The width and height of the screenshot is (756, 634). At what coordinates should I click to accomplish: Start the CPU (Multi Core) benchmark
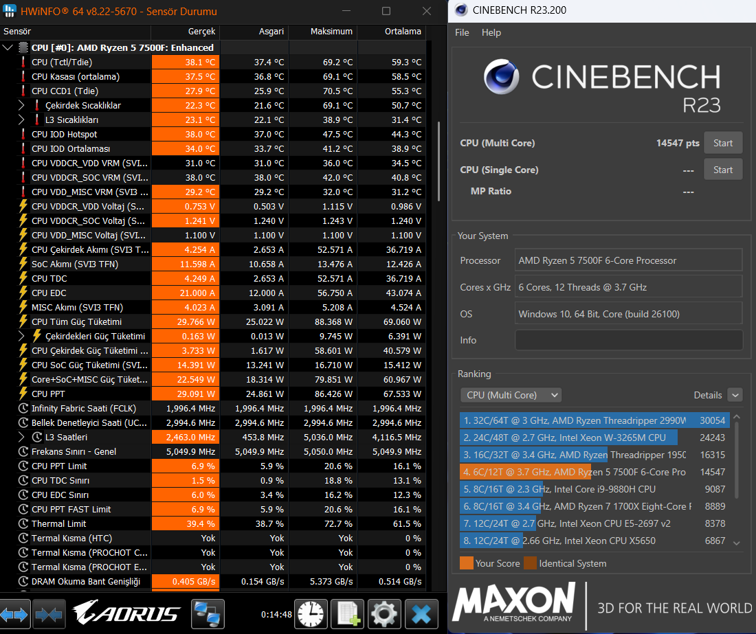tap(723, 143)
